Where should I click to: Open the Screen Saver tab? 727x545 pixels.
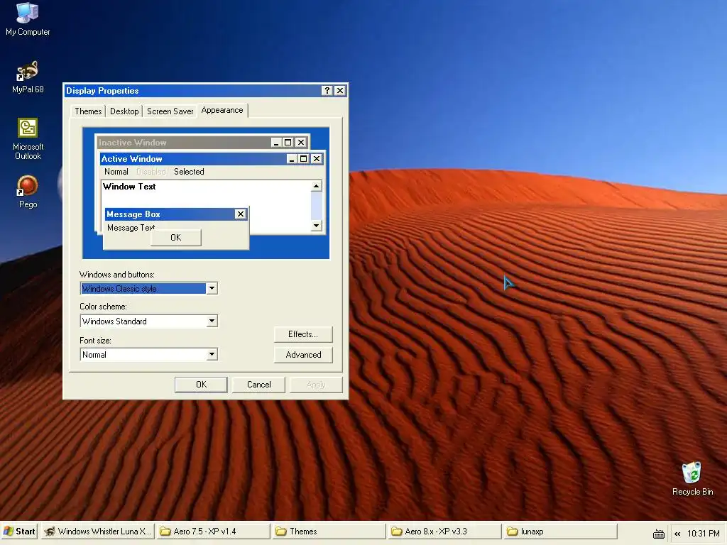[x=170, y=111]
